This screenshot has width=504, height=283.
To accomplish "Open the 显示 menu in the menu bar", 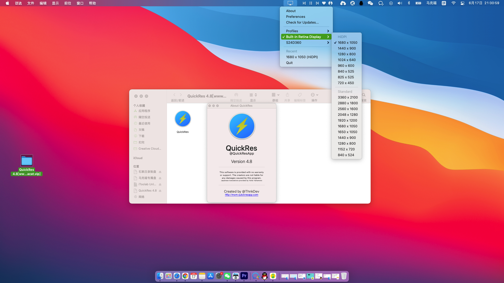I will point(55,3).
